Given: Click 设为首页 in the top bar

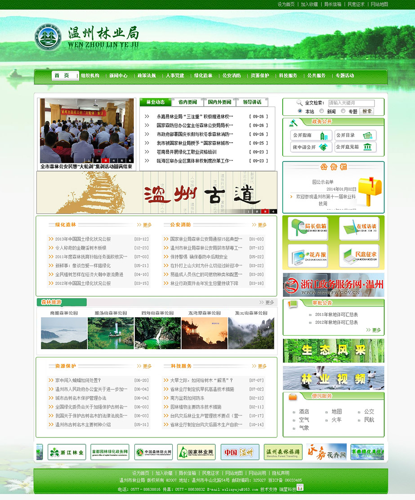Looking at the screenshot, I should coord(286,4).
